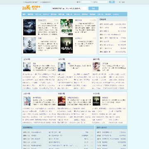Image resolution: width=149 pixels, height=149 pixels.
Task: Click the red-haired character cover thumbnail
Action: [x=96, y=67]
